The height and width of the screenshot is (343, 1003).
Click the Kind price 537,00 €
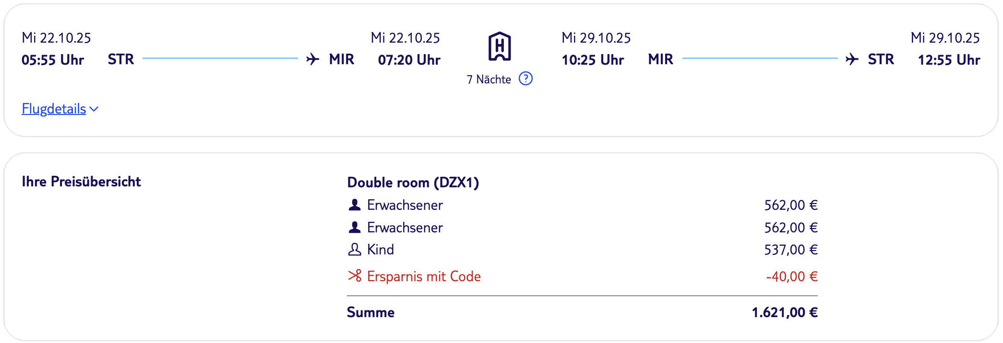click(791, 250)
